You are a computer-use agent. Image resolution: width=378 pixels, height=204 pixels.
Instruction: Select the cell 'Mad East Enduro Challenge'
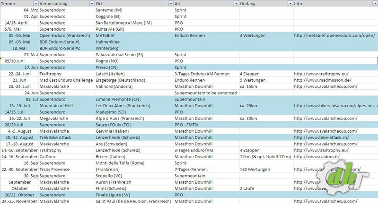point(67,80)
